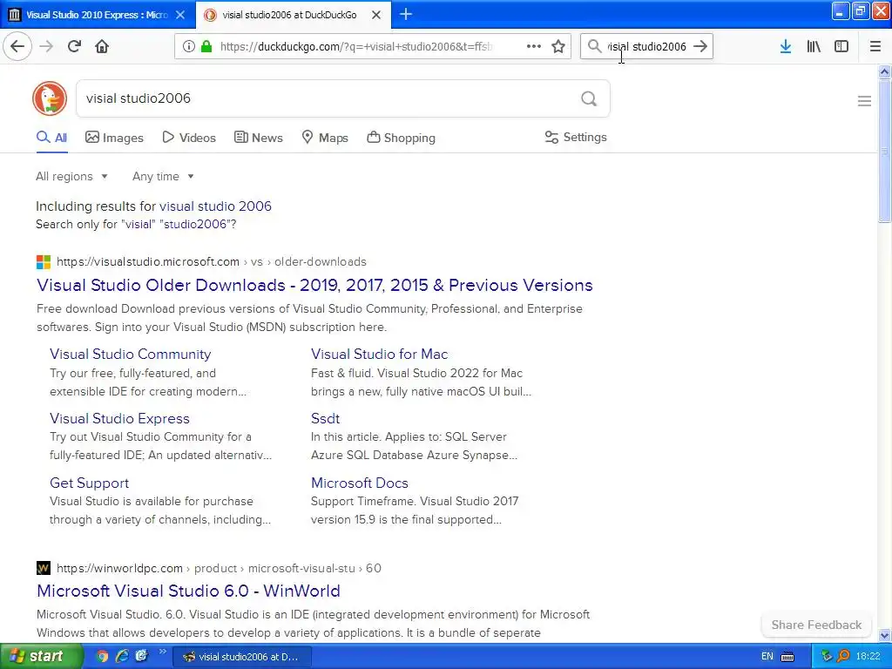
Task: Close the Visual Studio 2010 Express tab
Action: [x=179, y=15]
